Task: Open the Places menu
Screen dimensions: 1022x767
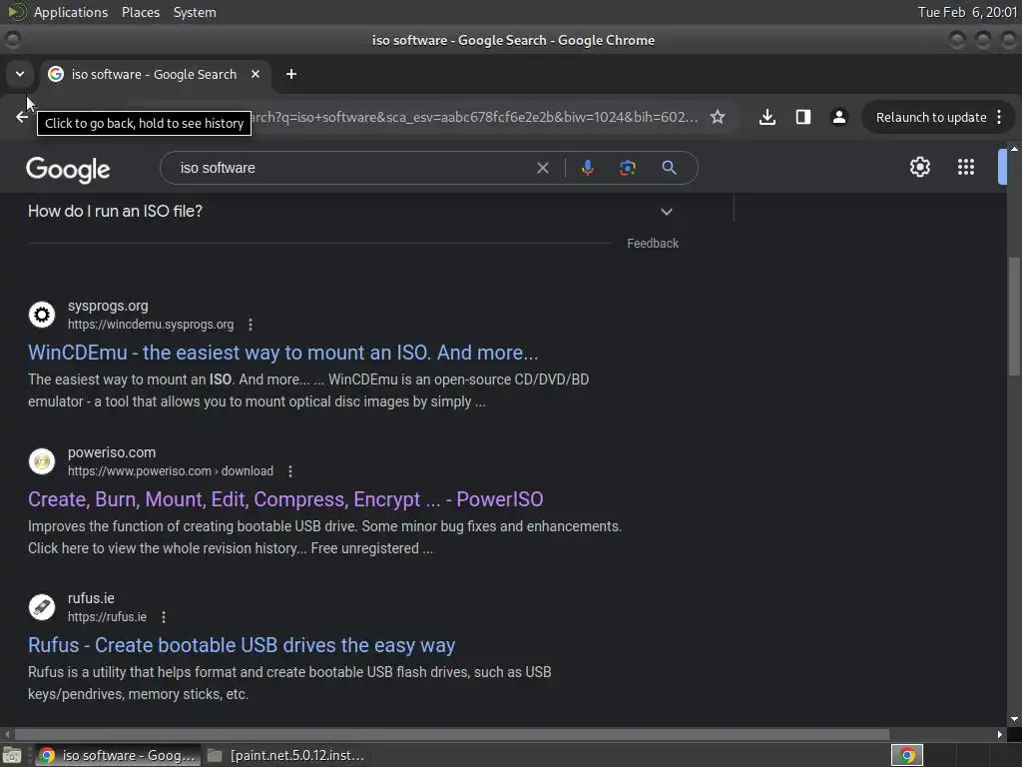Action: click(x=140, y=12)
